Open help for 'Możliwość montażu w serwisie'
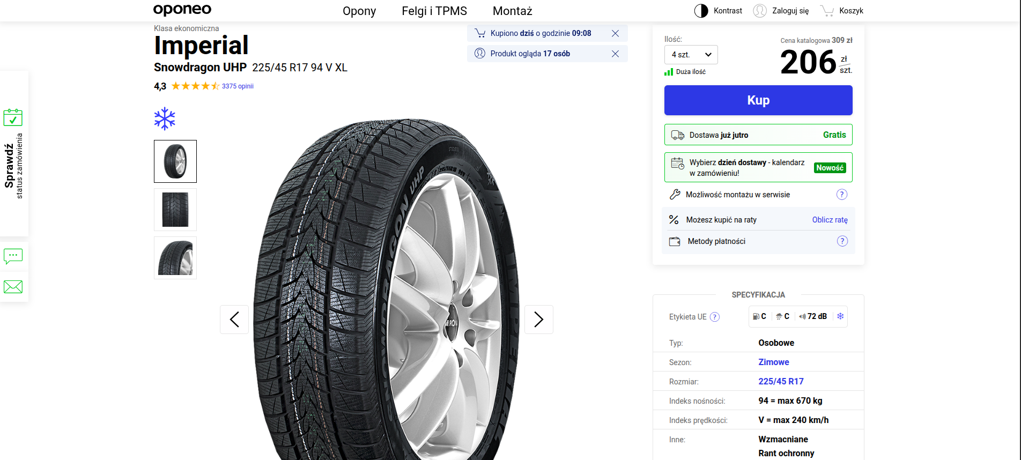 pos(842,195)
